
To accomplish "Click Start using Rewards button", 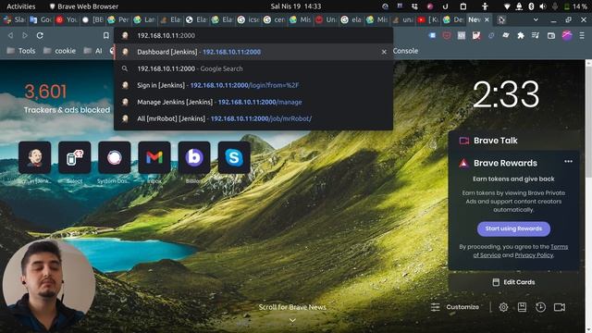I will [x=513, y=228].
